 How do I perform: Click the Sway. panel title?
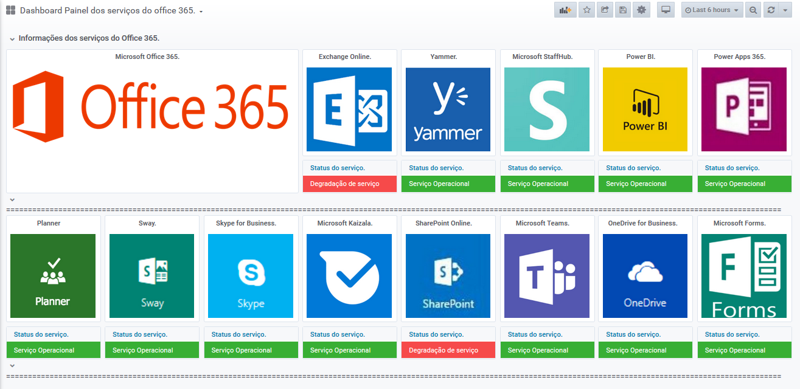click(x=147, y=223)
